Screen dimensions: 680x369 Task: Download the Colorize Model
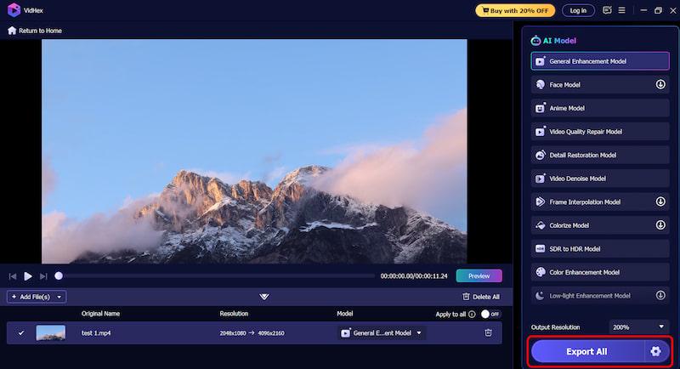(x=660, y=225)
